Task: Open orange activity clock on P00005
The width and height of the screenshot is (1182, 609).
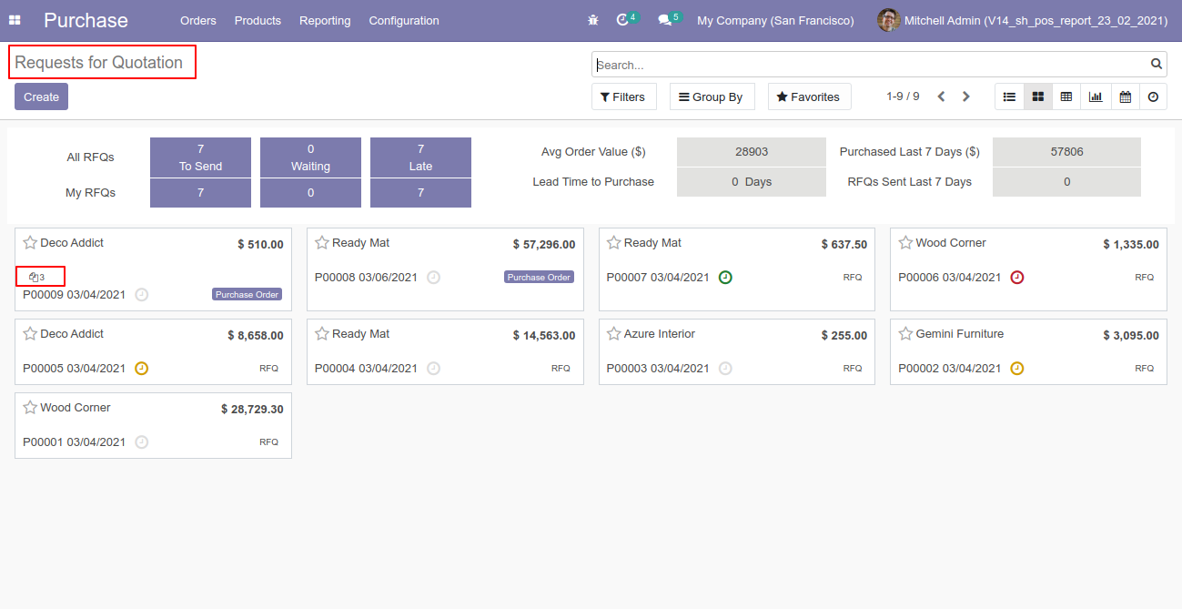Action: [142, 368]
